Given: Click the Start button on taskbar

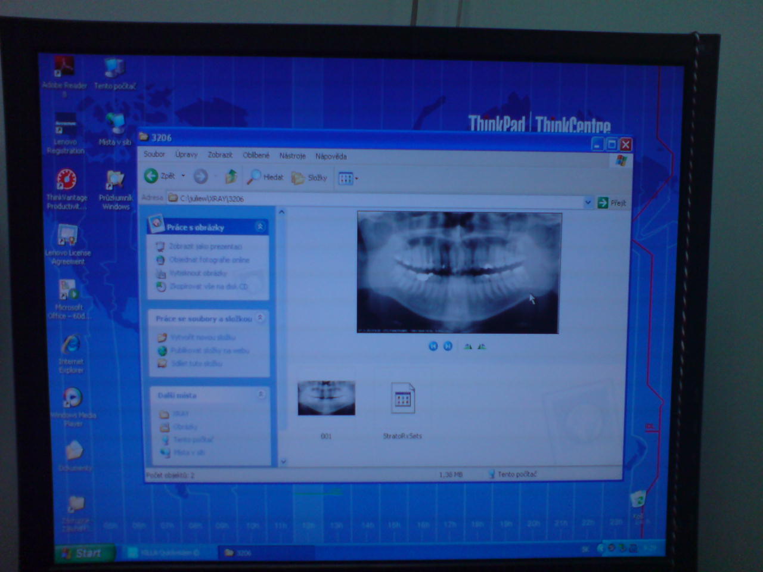Looking at the screenshot, I should (81, 553).
